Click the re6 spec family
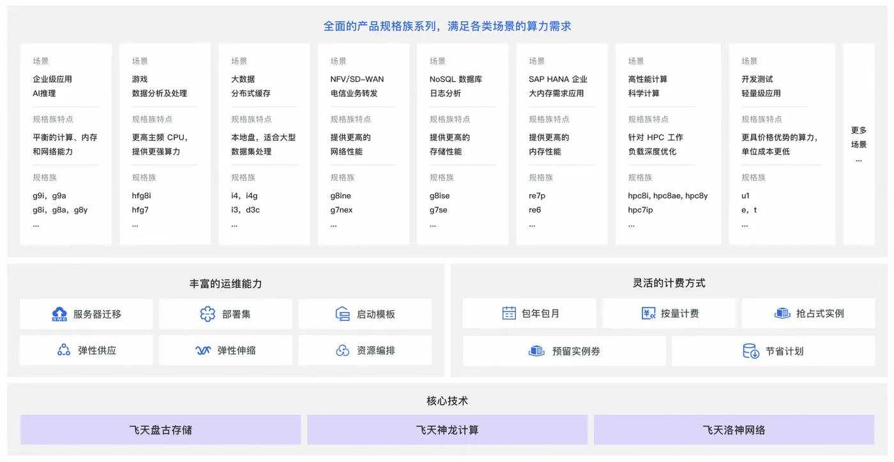The width and height of the screenshot is (894, 462). tap(535, 210)
